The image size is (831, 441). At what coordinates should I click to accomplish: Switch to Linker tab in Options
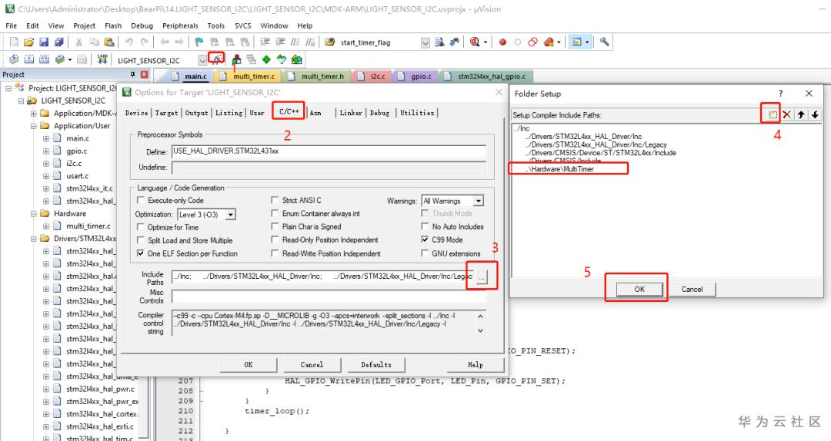click(351, 113)
